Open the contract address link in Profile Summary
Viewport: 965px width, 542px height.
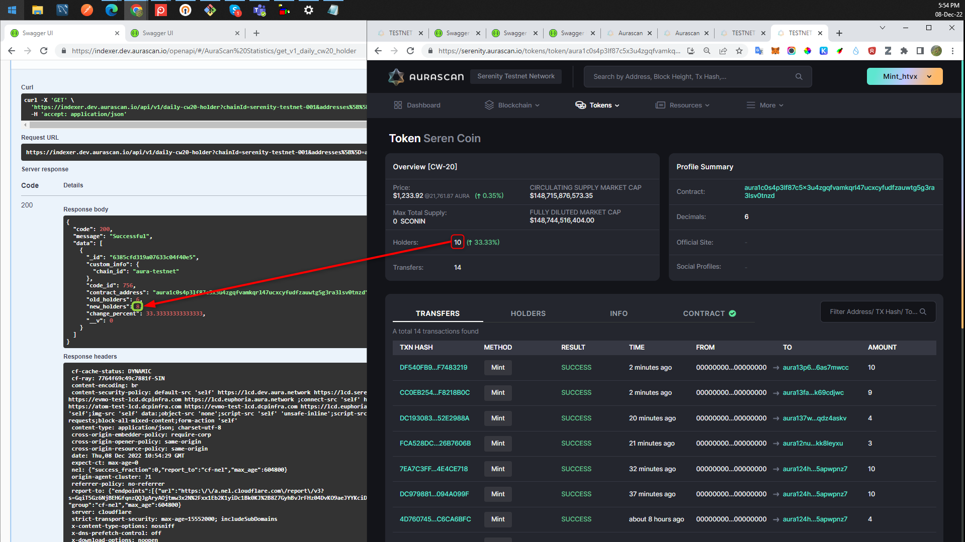tap(839, 191)
